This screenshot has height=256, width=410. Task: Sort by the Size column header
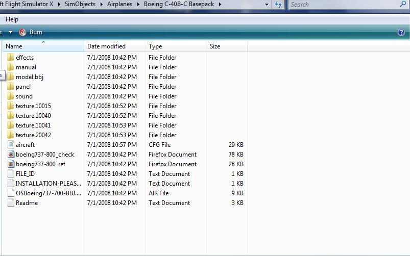coord(227,46)
